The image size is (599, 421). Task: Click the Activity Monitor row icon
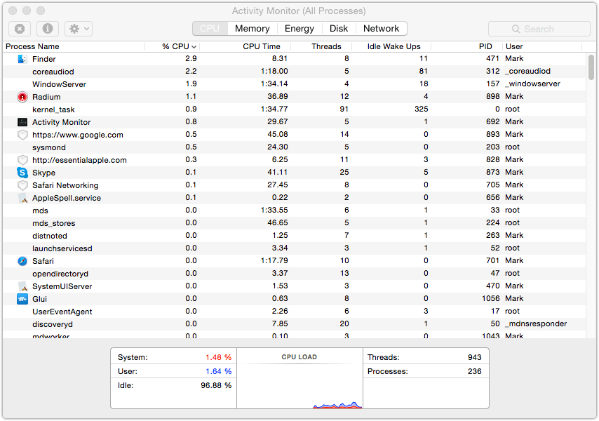(x=22, y=122)
